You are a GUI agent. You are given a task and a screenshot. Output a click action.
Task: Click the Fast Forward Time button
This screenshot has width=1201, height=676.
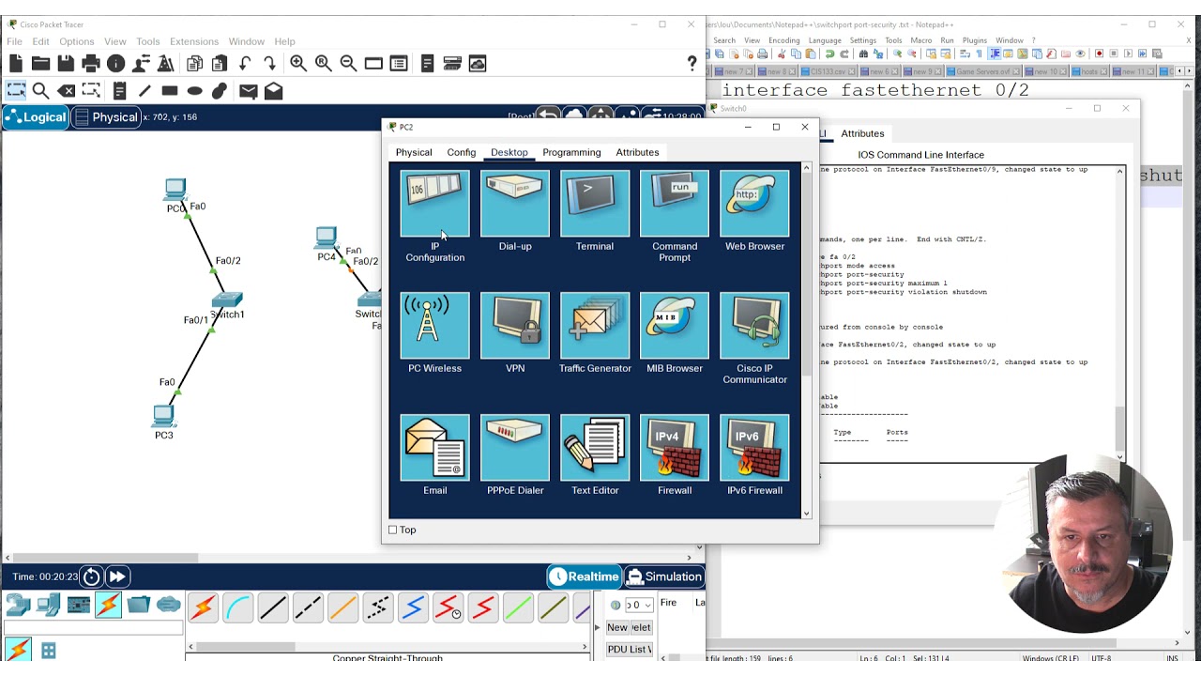click(x=117, y=576)
